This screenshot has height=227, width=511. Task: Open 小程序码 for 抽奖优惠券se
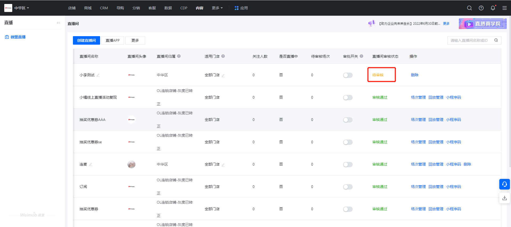[x=454, y=142]
